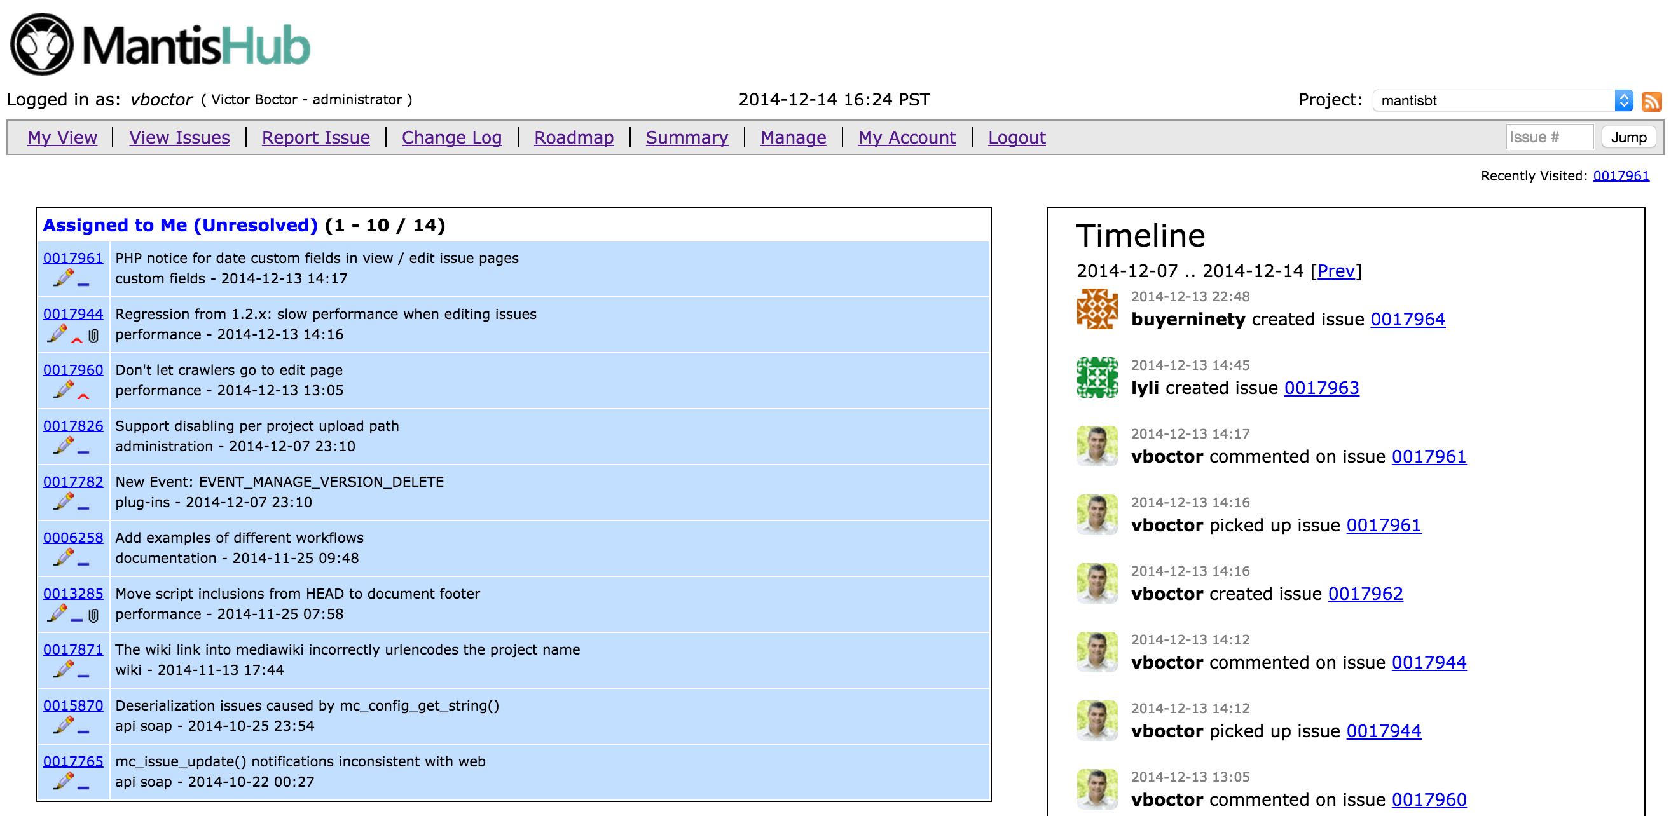This screenshot has width=1671, height=816.
Task: Click the edit pencil for issue 0017871
Action: click(x=63, y=670)
